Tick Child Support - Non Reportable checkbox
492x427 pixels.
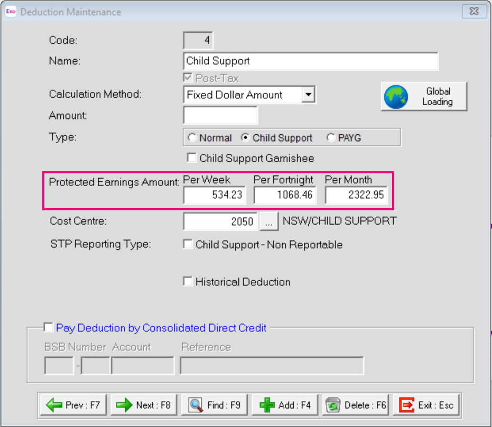pyautogui.click(x=188, y=245)
